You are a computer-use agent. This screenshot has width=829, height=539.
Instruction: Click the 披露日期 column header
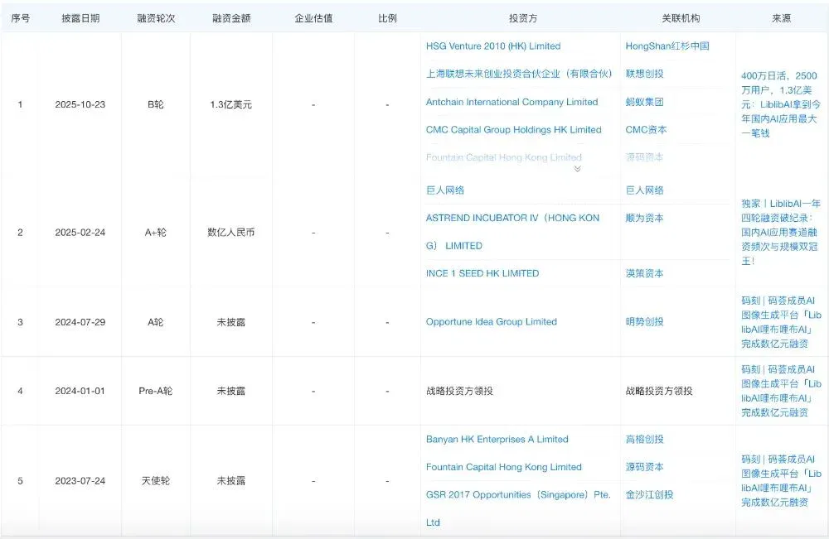[80, 18]
